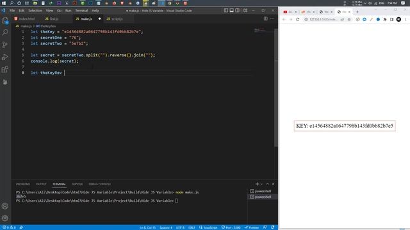410x230 pixels.
Task: Open a new Chrome tab
Action: tap(357, 11)
